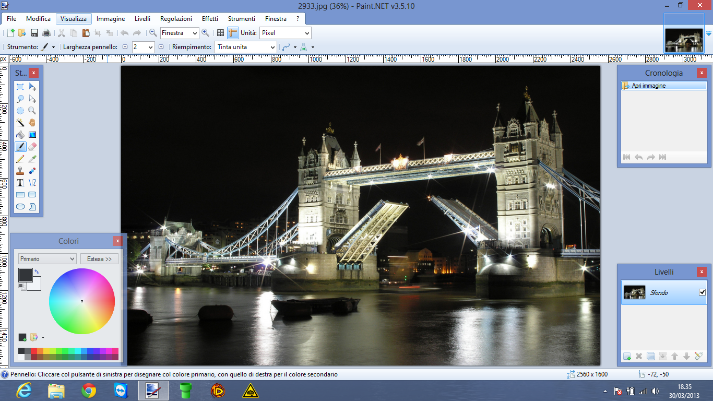The width and height of the screenshot is (713, 401).
Task: Select the Freeform Shape tool
Action: pos(32,207)
